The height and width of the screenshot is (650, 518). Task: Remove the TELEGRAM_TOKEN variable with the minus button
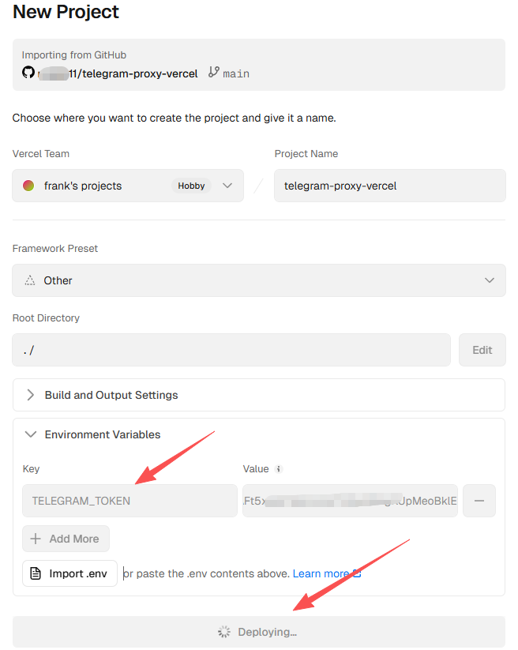point(479,501)
